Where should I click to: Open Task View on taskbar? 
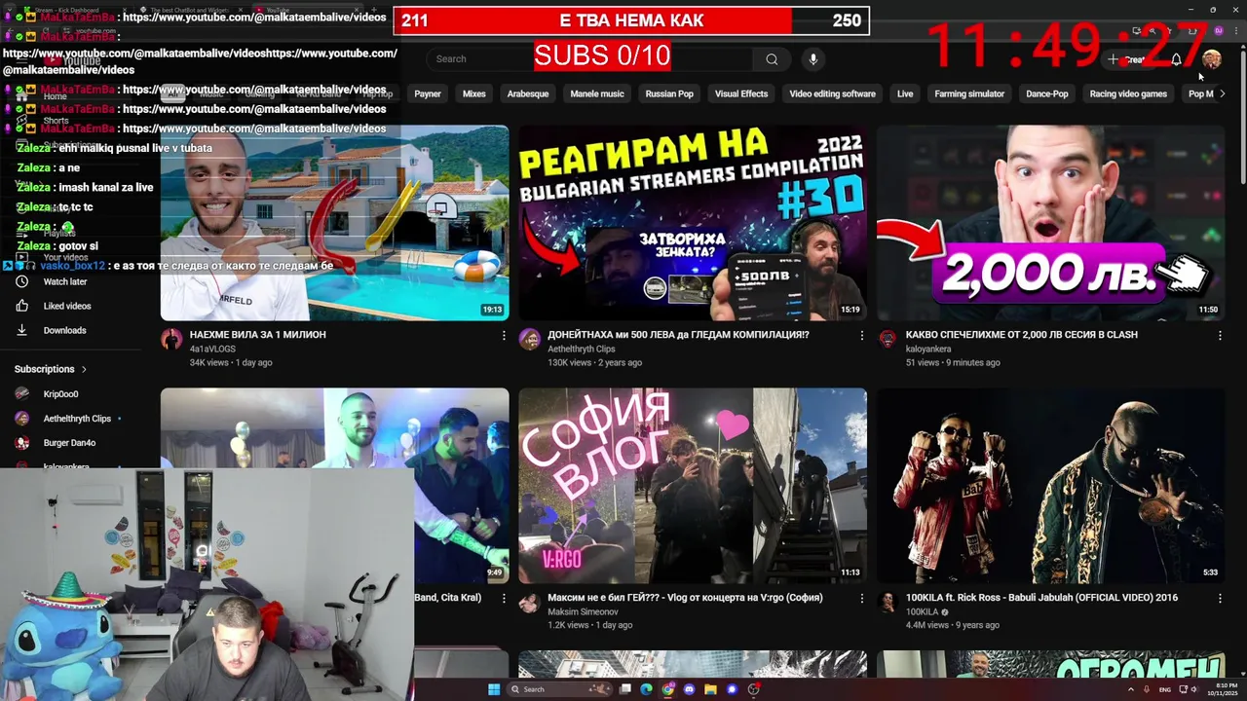click(624, 689)
